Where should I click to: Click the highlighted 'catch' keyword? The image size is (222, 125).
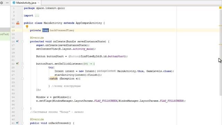(54, 78)
